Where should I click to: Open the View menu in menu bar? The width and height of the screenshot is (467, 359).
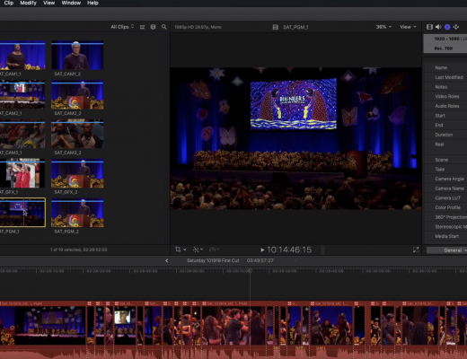48,3
